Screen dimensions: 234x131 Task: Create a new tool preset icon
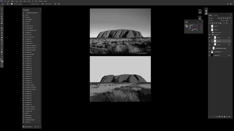35,127
